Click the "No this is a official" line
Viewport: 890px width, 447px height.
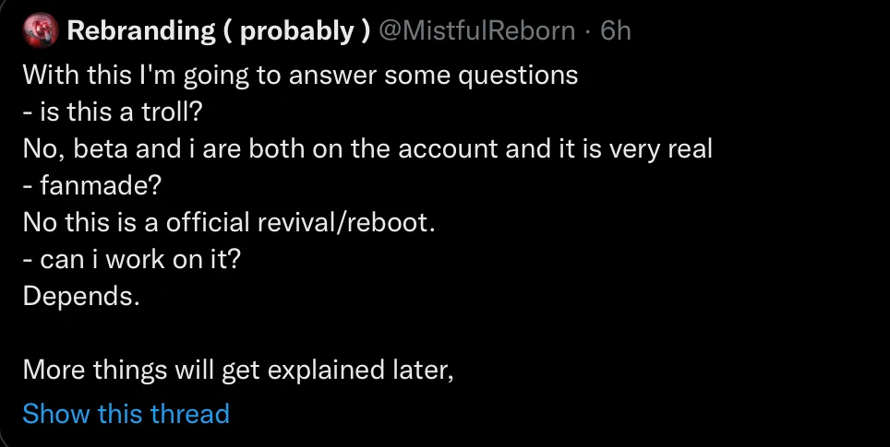pyautogui.click(x=228, y=223)
